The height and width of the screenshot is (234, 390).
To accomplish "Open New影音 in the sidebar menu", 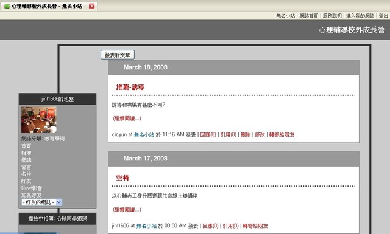I will (32, 188).
